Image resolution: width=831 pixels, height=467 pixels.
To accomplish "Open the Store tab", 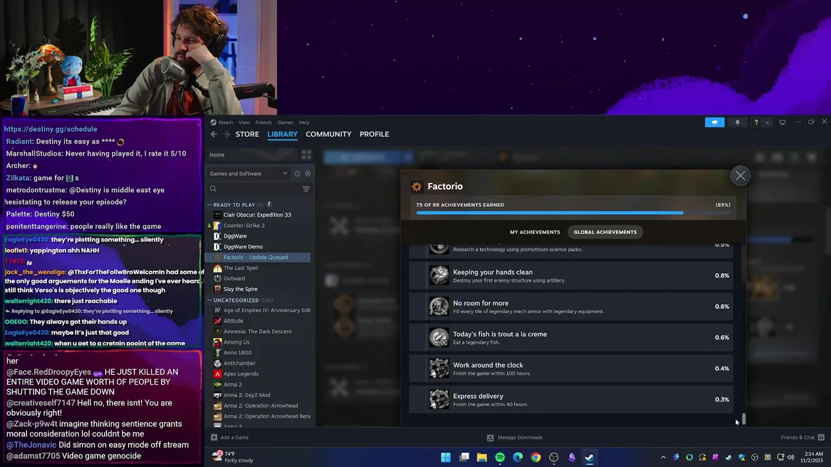I will point(247,134).
